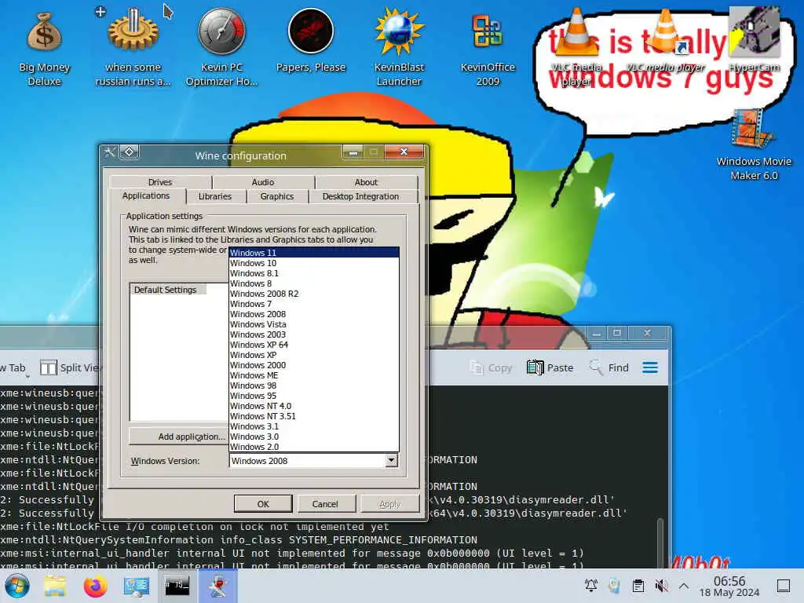Click the OK button
This screenshot has height=603, width=804.
pos(263,504)
